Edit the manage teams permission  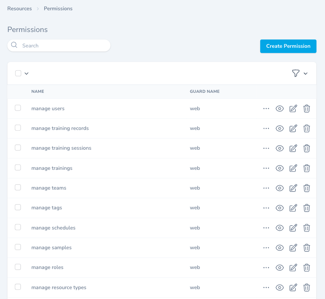pyautogui.click(x=293, y=188)
